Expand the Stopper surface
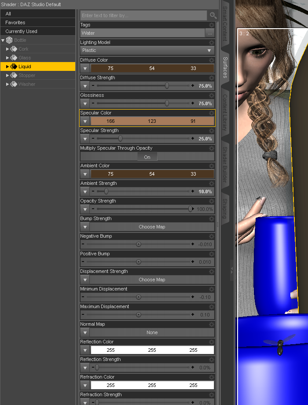The image size is (308, 405). coord(7,75)
